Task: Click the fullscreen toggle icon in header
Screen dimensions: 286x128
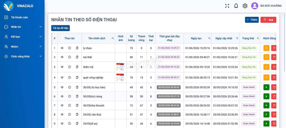Action: 227,6
